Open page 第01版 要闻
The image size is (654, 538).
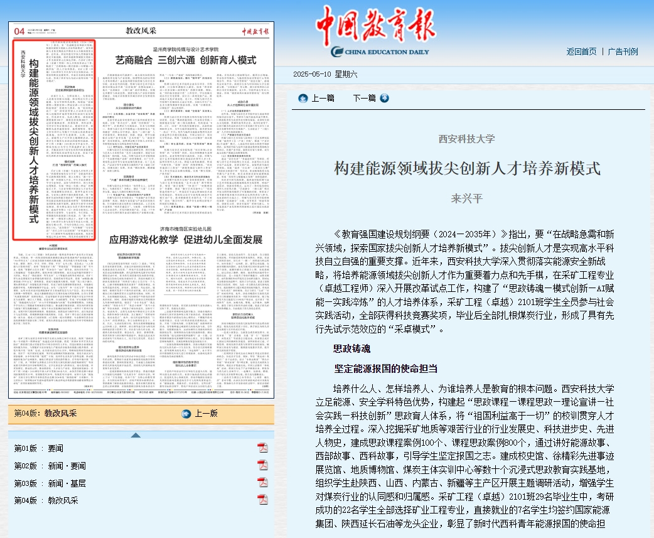[x=39, y=448]
